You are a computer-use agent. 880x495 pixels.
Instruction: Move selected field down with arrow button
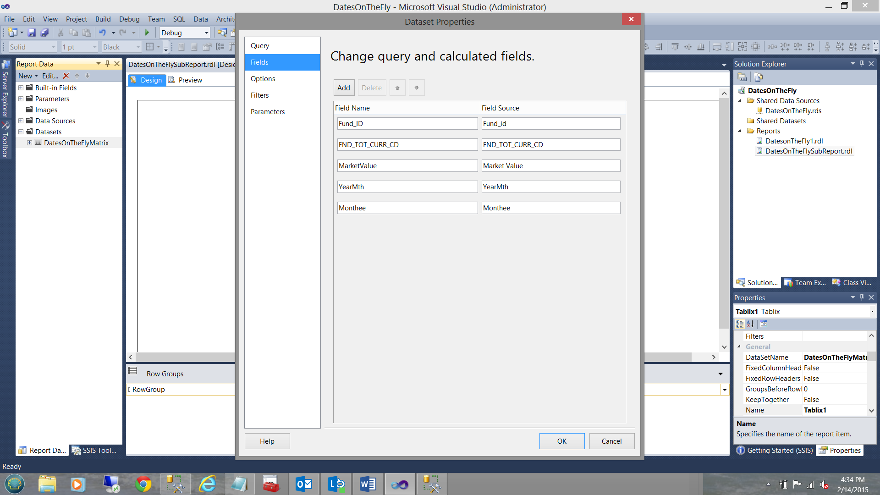(x=417, y=88)
